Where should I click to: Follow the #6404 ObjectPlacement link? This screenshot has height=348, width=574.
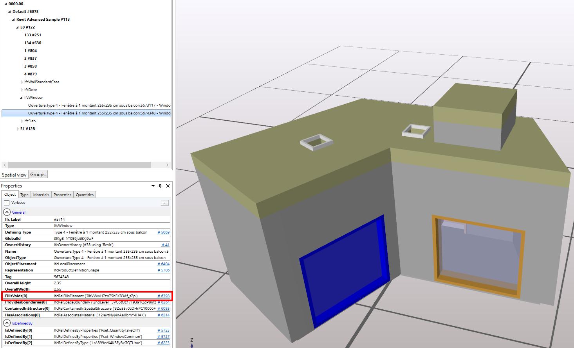point(163,264)
